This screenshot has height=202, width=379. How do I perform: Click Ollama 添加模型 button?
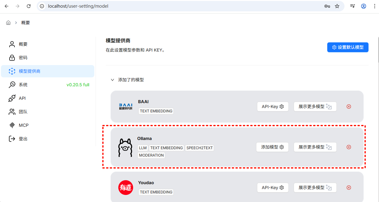(x=272, y=147)
